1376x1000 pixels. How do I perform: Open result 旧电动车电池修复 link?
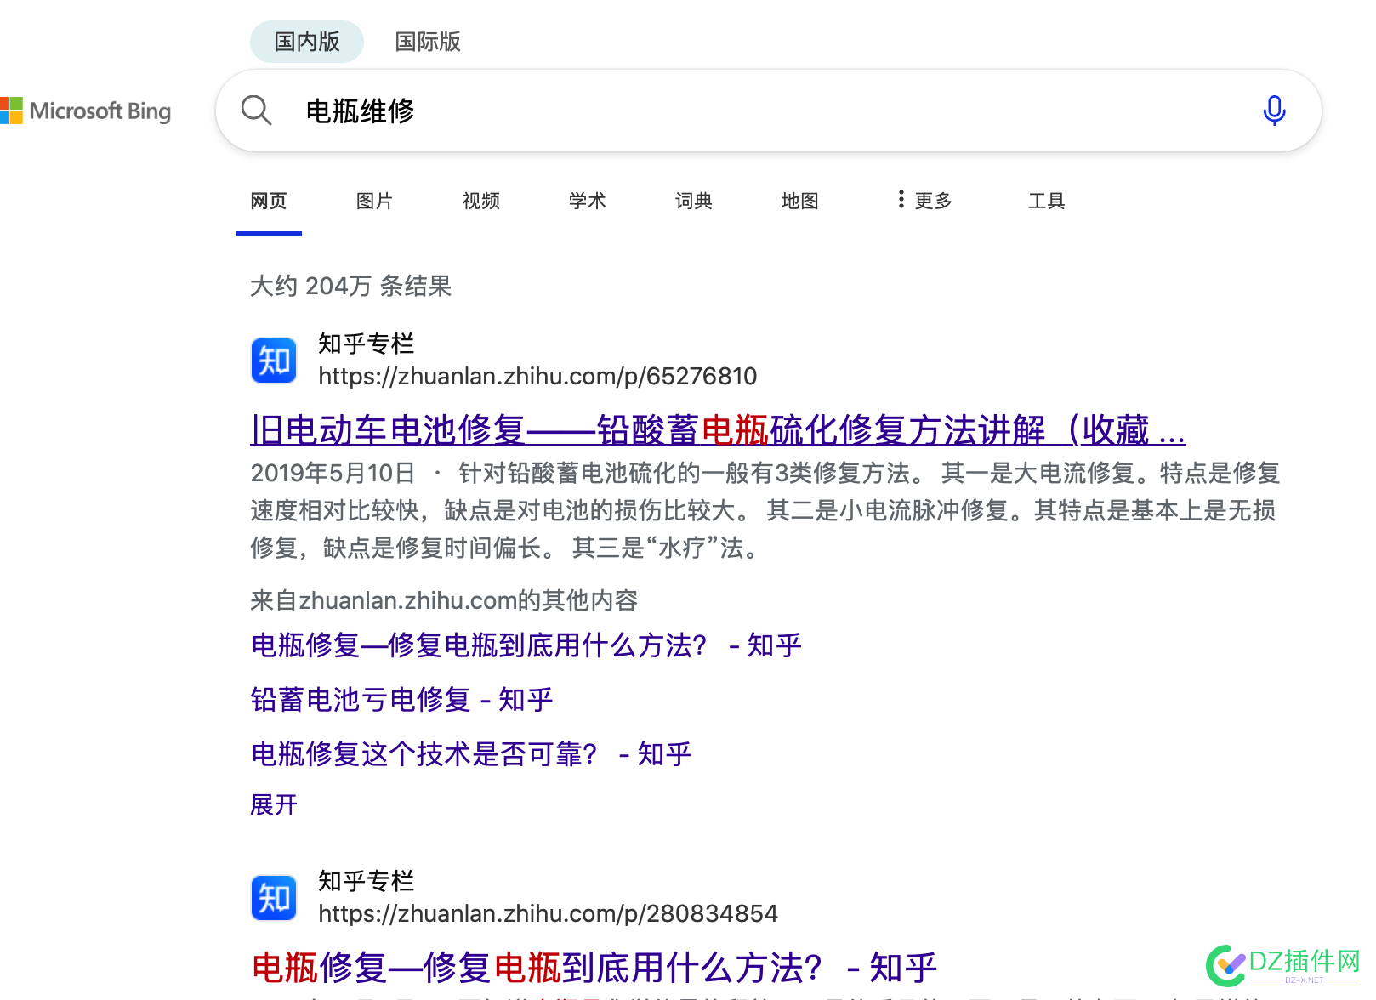tap(718, 429)
